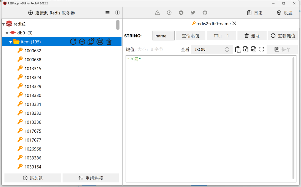Image resolution: width=301 pixels, height=187 pixels.
Task: Open the 日志 log panel
Action: coord(255,13)
